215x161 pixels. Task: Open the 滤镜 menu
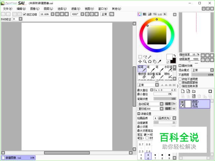(75, 9)
